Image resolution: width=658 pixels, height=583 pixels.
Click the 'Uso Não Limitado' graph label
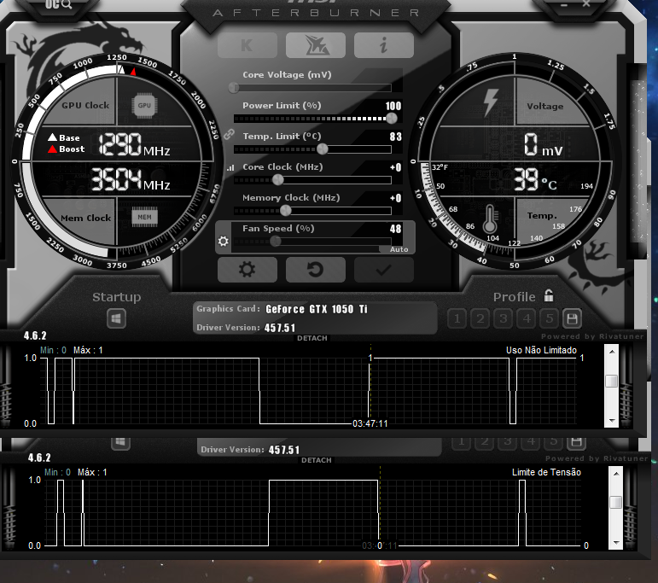coord(541,350)
